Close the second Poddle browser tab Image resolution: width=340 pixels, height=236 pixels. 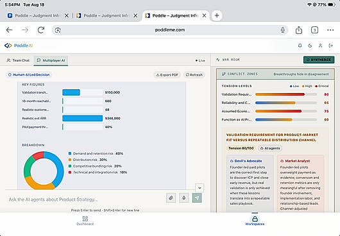[135, 15]
